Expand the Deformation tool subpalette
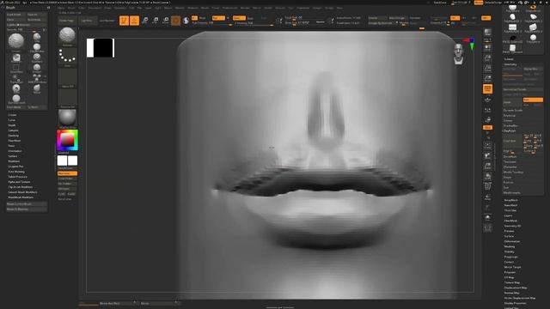 tap(512, 241)
